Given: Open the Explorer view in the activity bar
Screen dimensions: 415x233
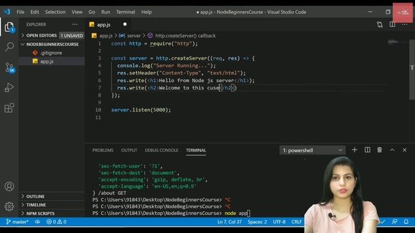Looking at the screenshot, I should pyautogui.click(x=9, y=27).
